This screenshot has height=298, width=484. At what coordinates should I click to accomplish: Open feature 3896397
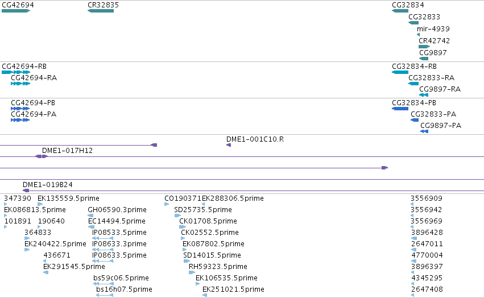pyautogui.click(x=413, y=272)
